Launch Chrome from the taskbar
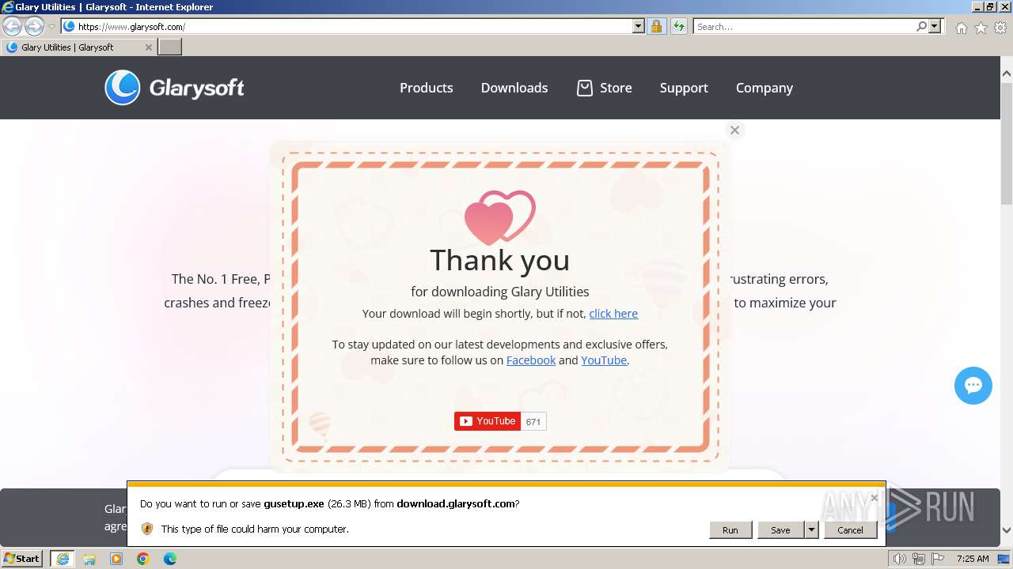This screenshot has width=1013, height=569. tap(143, 559)
